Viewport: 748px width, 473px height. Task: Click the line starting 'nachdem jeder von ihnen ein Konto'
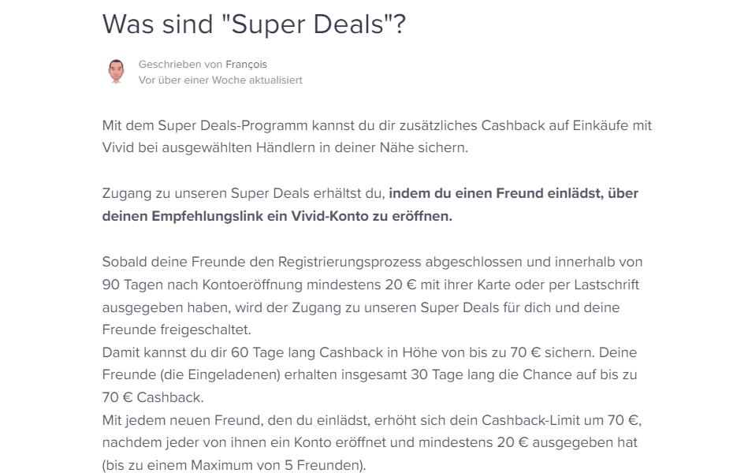pyautogui.click(x=370, y=443)
